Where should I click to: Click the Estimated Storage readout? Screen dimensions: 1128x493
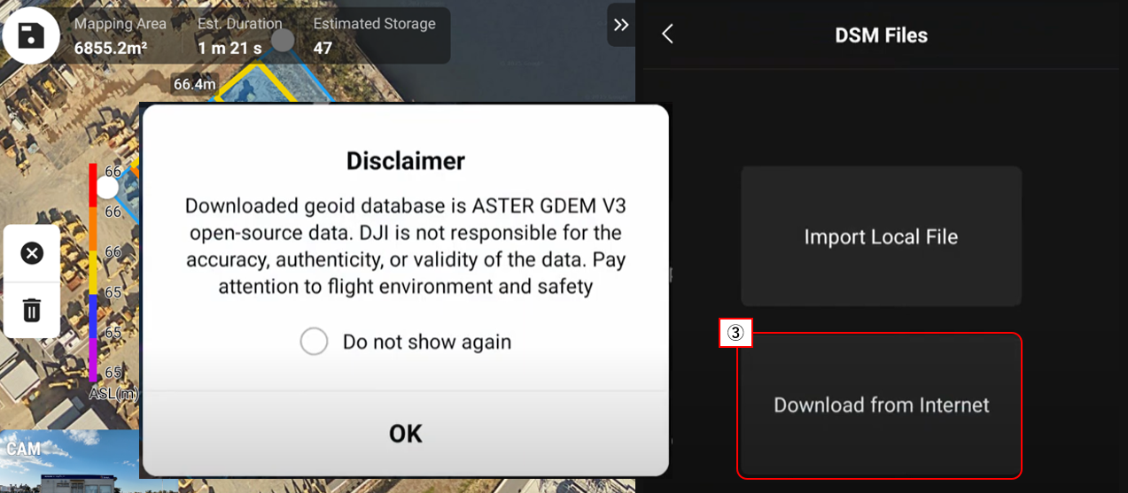[x=374, y=35]
